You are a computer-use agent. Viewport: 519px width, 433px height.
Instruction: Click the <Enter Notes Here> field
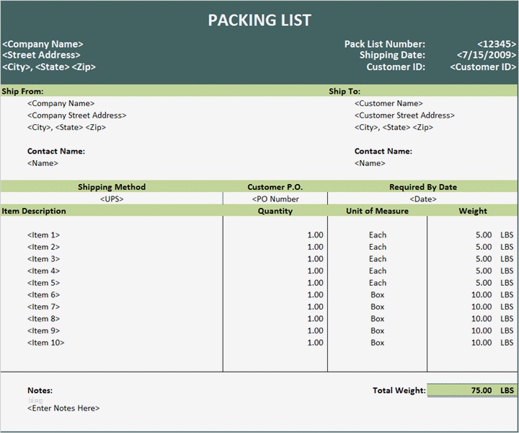coord(63,408)
